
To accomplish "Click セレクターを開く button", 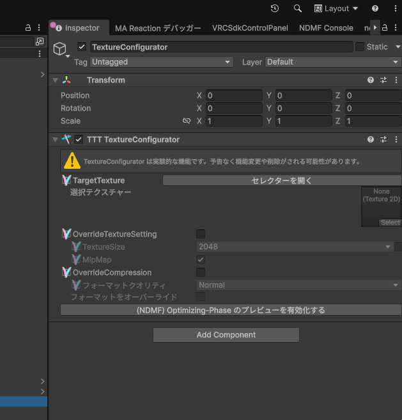I will [282, 180].
